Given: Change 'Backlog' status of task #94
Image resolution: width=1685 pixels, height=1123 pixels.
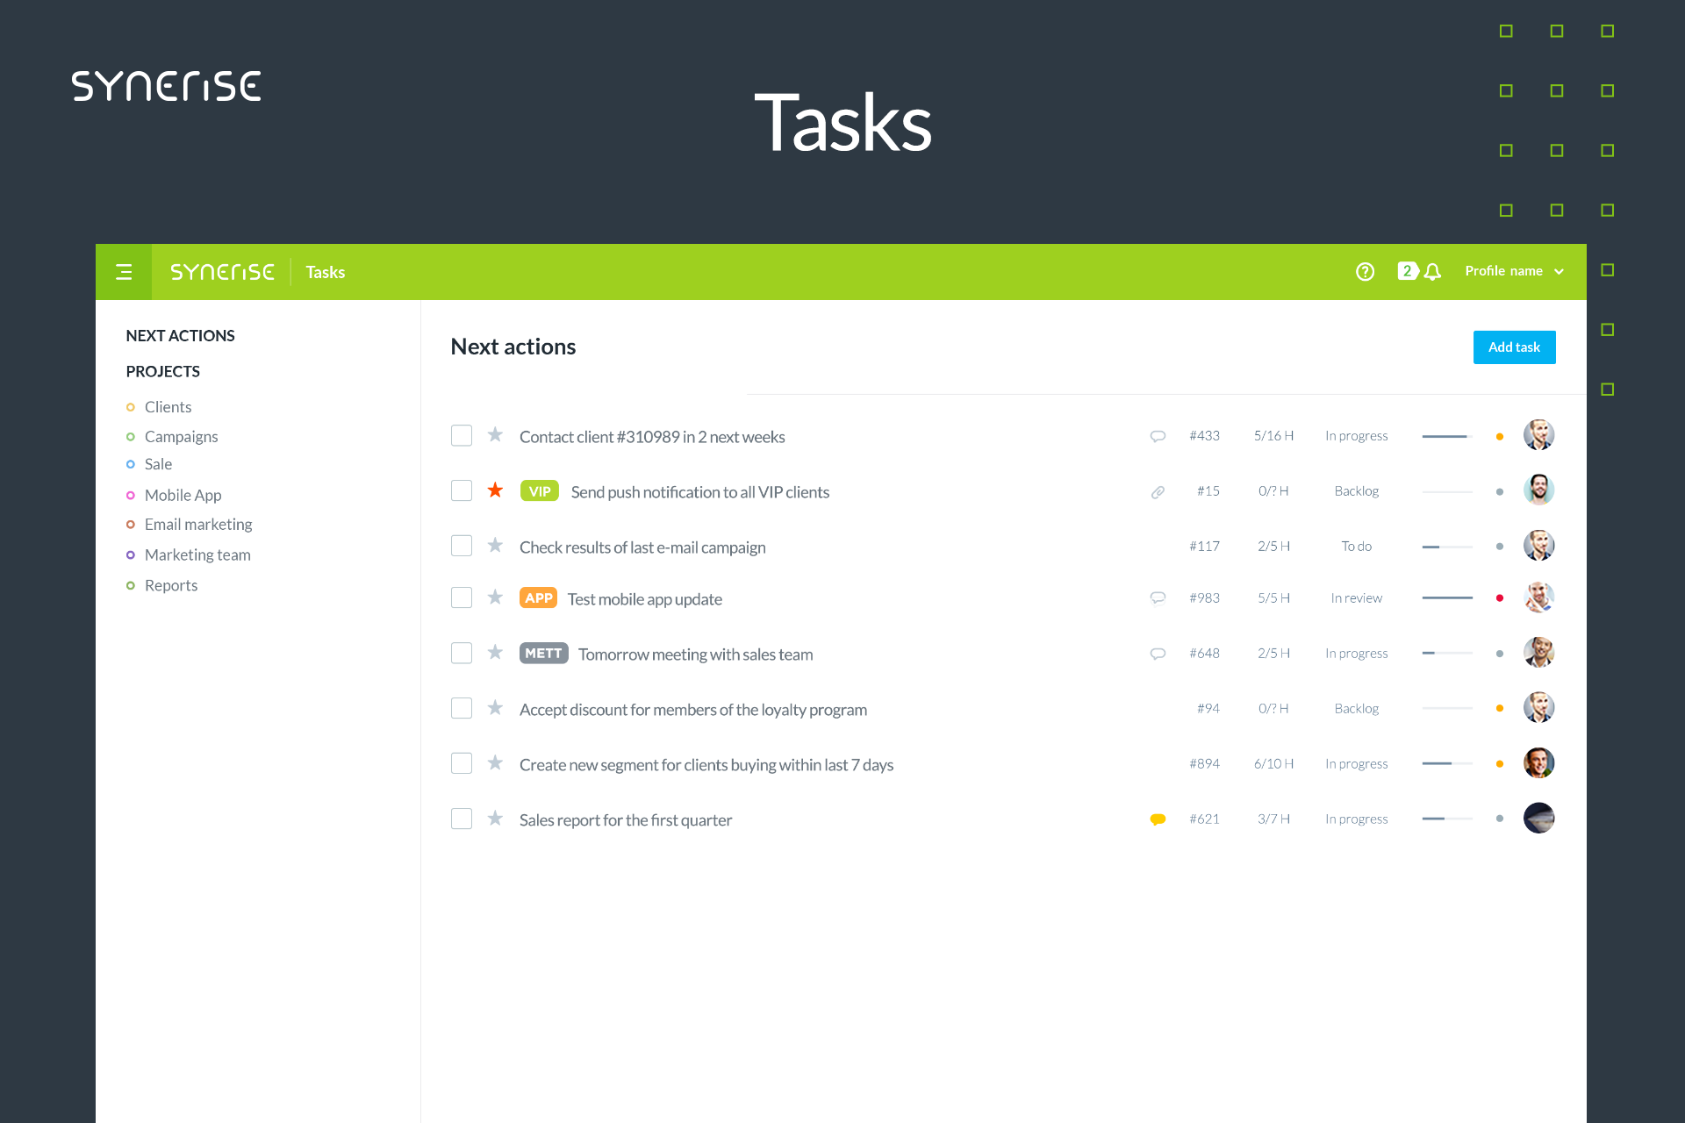Looking at the screenshot, I should (1356, 709).
